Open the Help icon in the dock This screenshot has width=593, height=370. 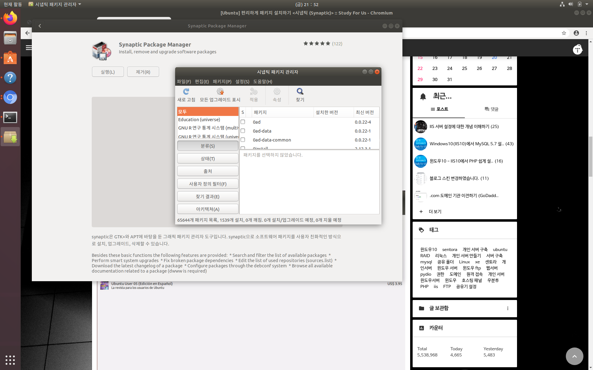10,78
